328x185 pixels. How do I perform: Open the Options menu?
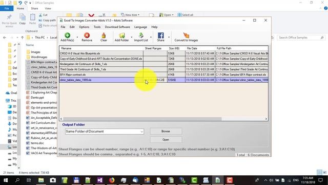pos(84,27)
